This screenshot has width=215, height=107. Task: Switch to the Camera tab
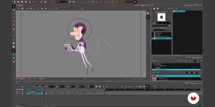[137, 5]
